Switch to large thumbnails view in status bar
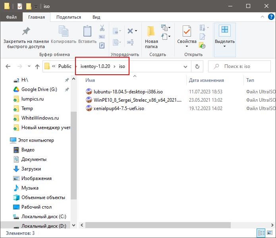276x238 pixels. (x=270, y=233)
